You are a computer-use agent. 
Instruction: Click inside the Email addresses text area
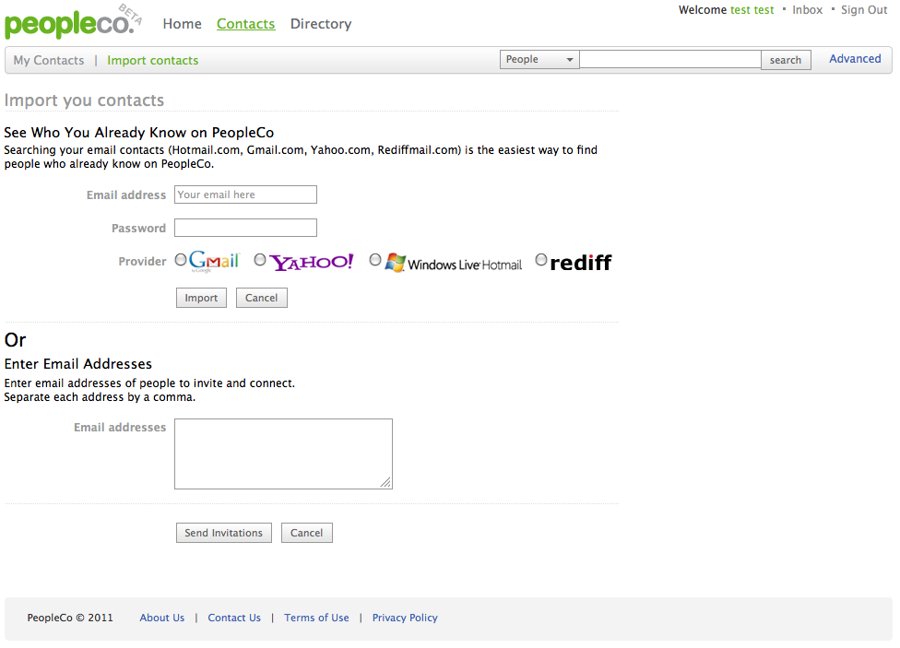click(283, 454)
